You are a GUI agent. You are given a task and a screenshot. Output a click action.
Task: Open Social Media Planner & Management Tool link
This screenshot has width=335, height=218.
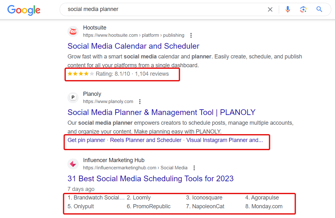pos(161,112)
